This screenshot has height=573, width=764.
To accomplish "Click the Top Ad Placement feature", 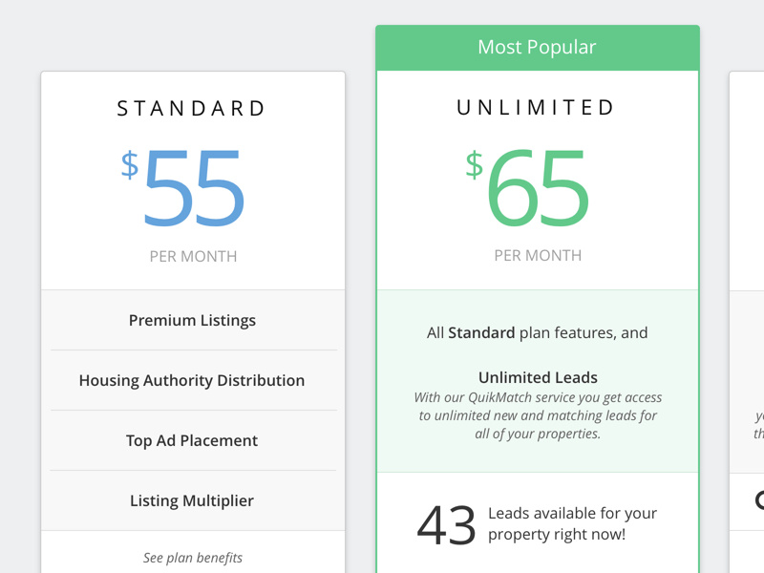I will [193, 440].
